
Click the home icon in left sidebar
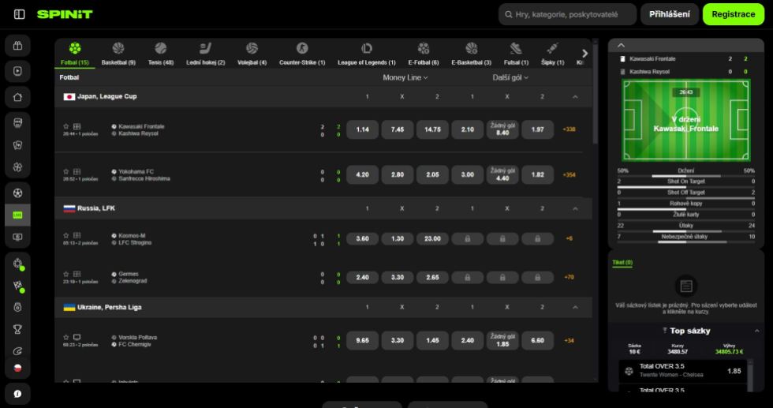coord(17,97)
